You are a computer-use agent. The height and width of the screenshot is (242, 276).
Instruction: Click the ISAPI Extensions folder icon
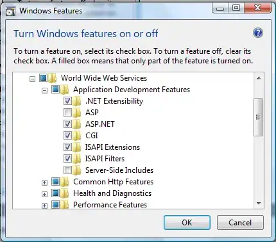pyautogui.click(x=76, y=147)
